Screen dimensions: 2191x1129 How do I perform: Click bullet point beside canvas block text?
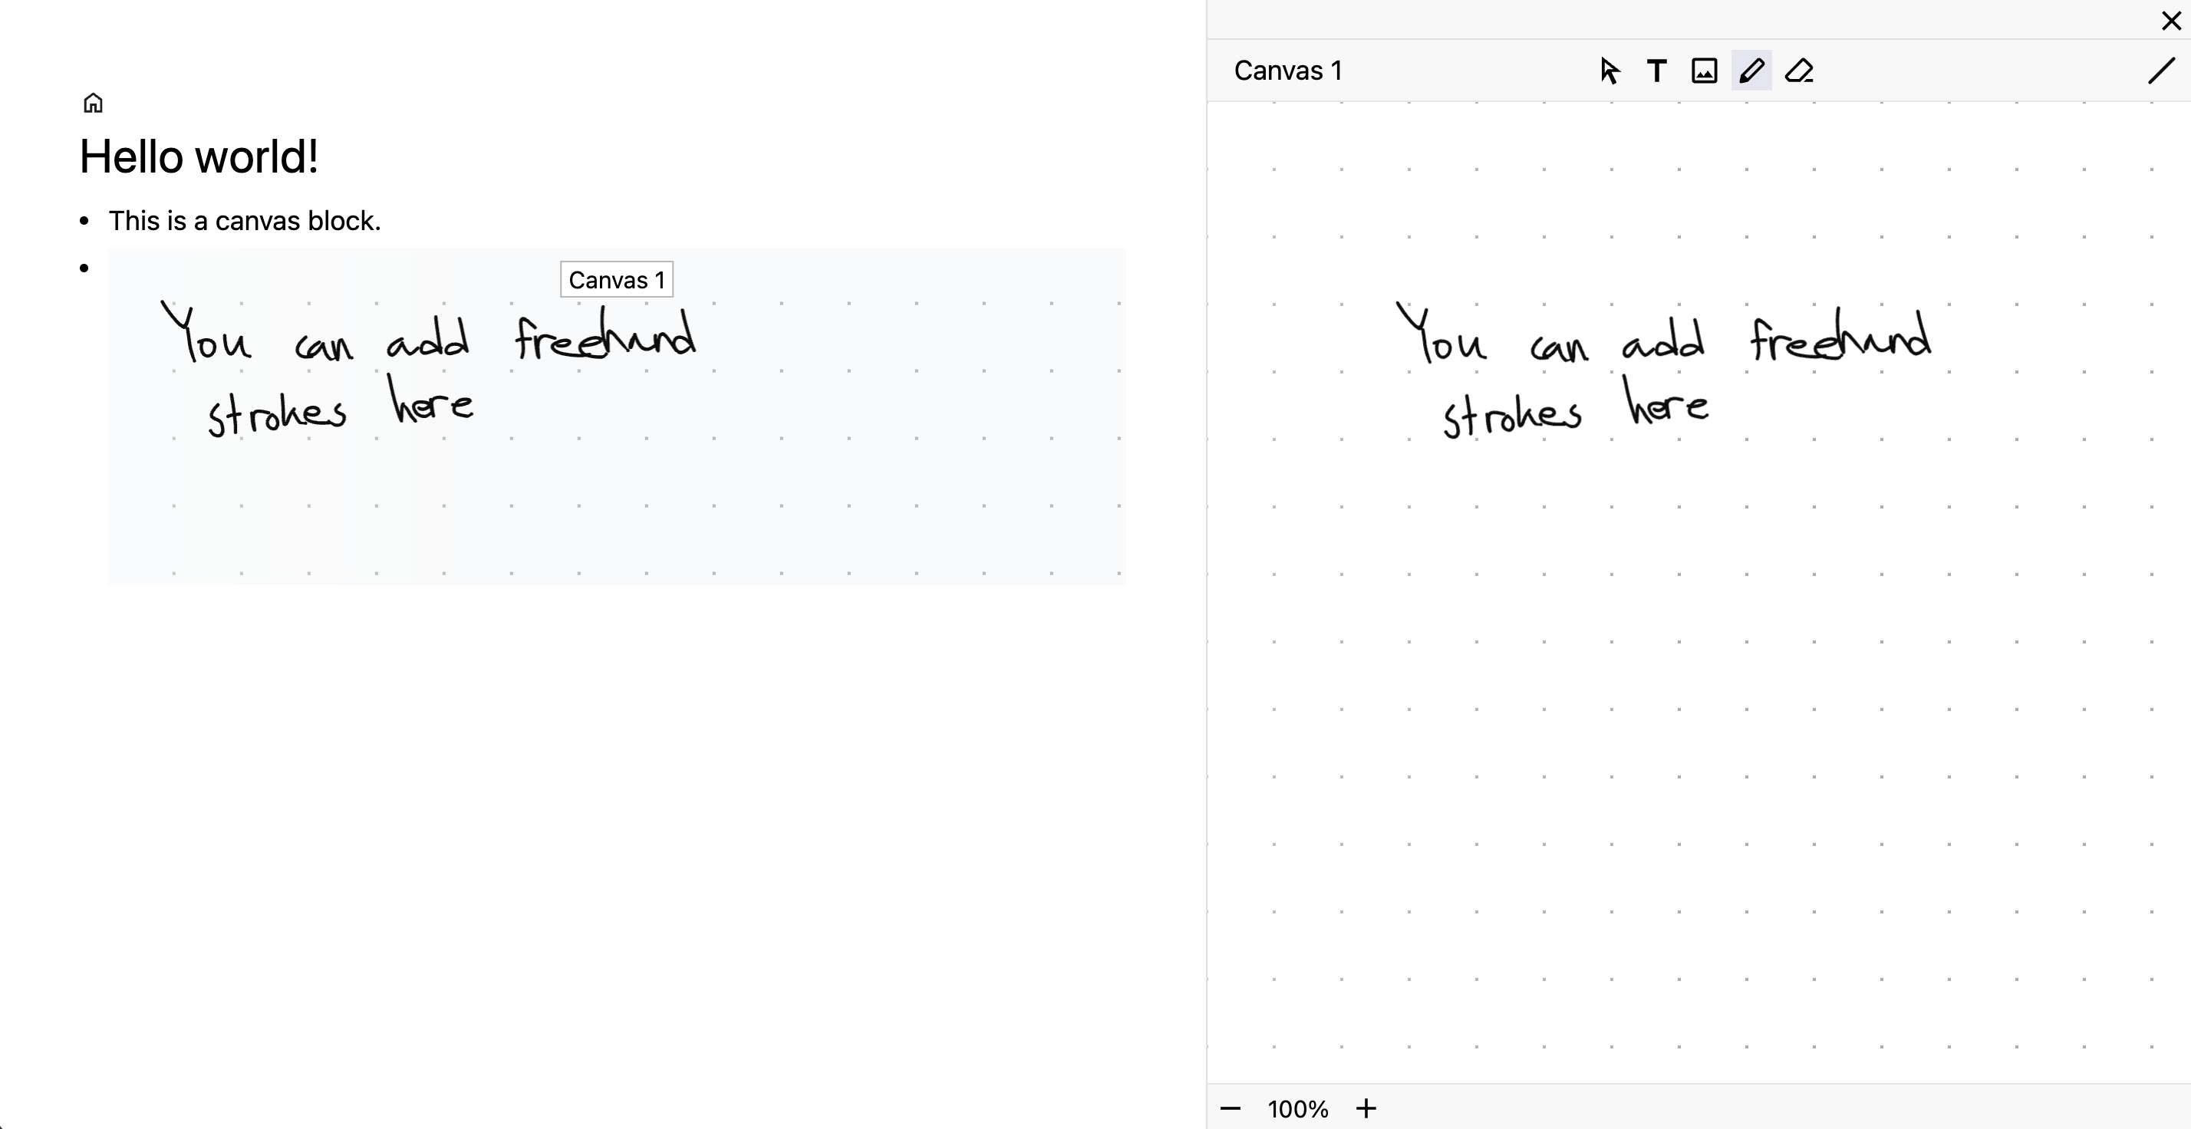(84, 221)
